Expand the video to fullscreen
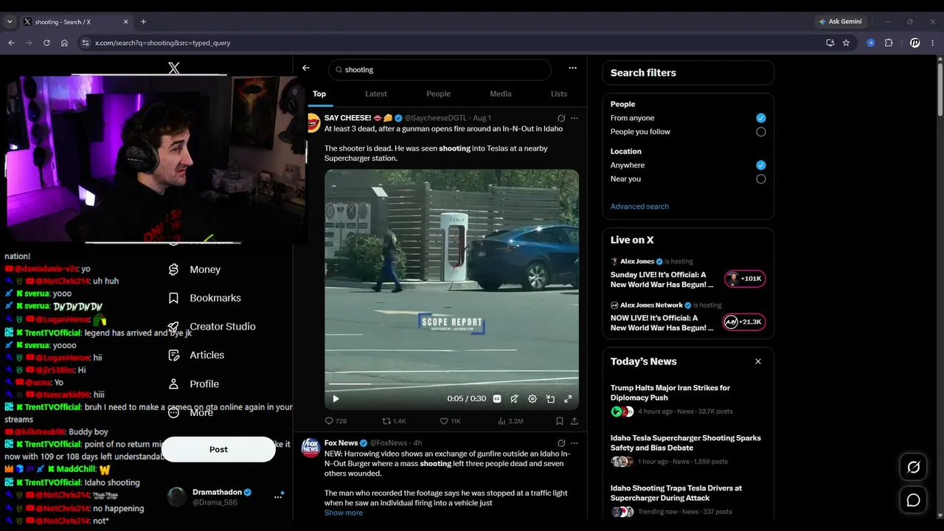 [x=568, y=399]
